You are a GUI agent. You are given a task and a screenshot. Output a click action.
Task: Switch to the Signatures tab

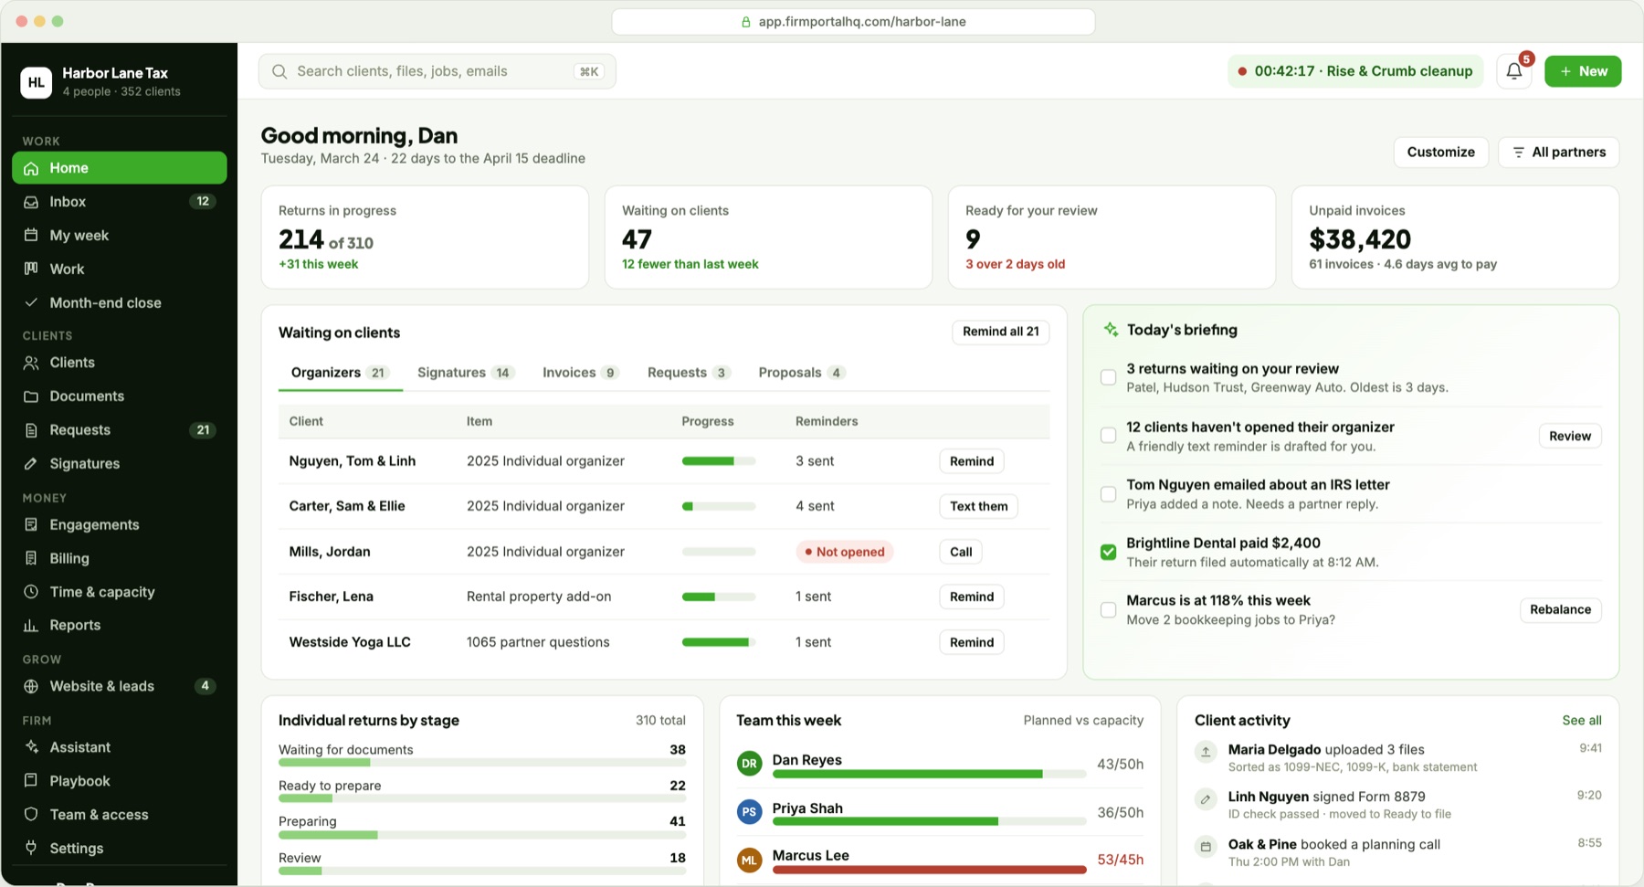pos(466,373)
